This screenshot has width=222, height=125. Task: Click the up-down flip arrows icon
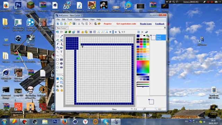(113, 32)
